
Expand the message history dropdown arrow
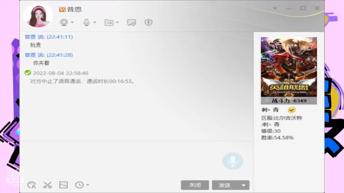[x=88, y=185]
